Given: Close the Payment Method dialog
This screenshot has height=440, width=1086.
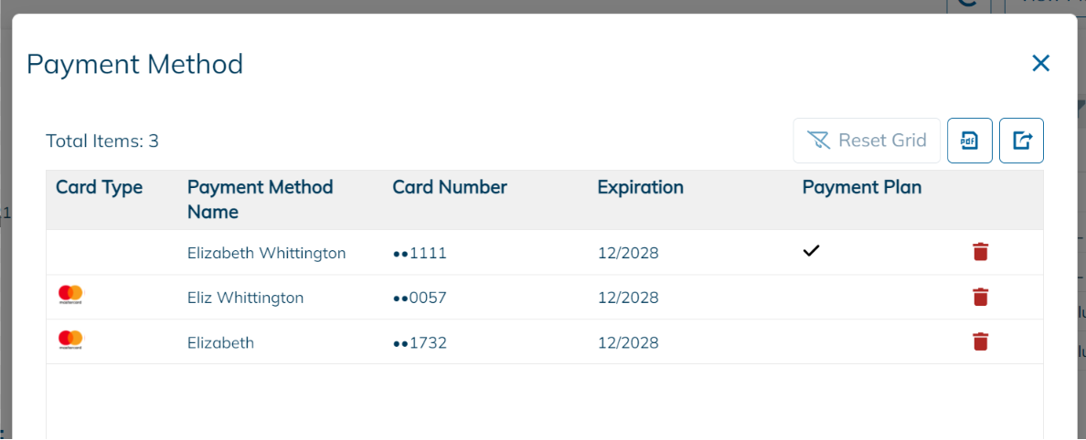Looking at the screenshot, I should [1040, 63].
